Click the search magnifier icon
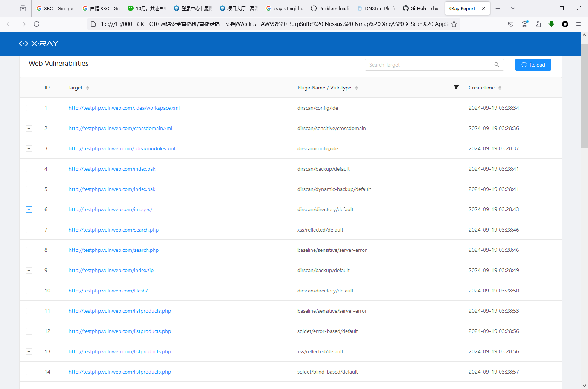The height and width of the screenshot is (389, 588). pos(497,65)
